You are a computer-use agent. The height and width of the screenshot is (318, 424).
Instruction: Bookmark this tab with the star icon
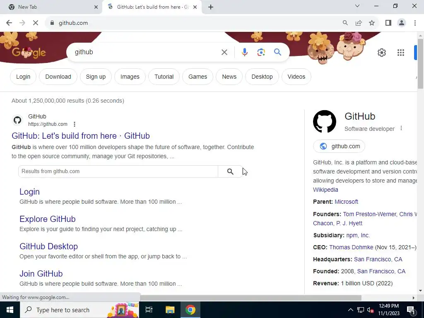(x=372, y=23)
